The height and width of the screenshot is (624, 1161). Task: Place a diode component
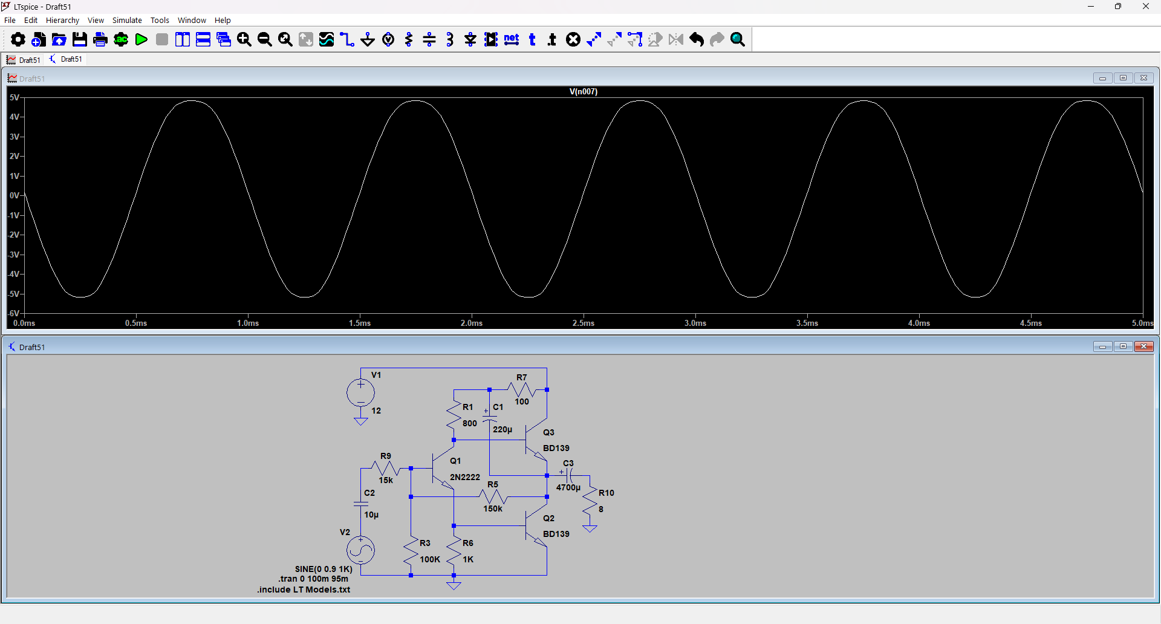(x=470, y=40)
